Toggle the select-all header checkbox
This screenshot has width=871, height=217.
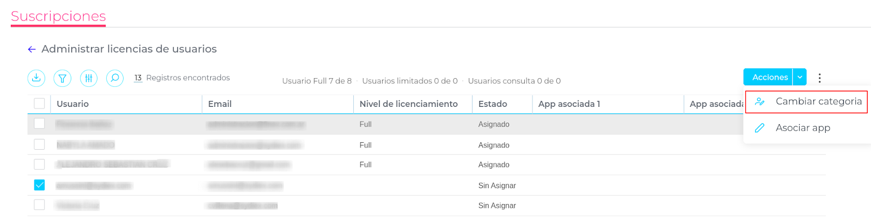click(x=39, y=104)
